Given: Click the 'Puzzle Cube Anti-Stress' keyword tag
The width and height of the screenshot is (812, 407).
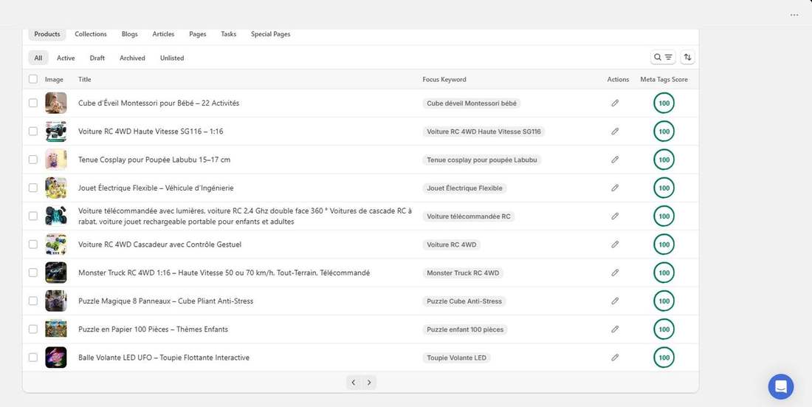Looking at the screenshot, I should [x=464, y=301].
